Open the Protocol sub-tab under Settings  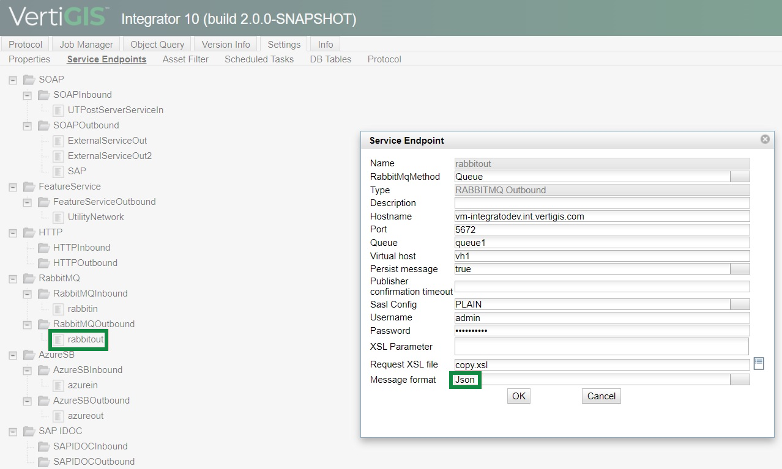(384, 59)
